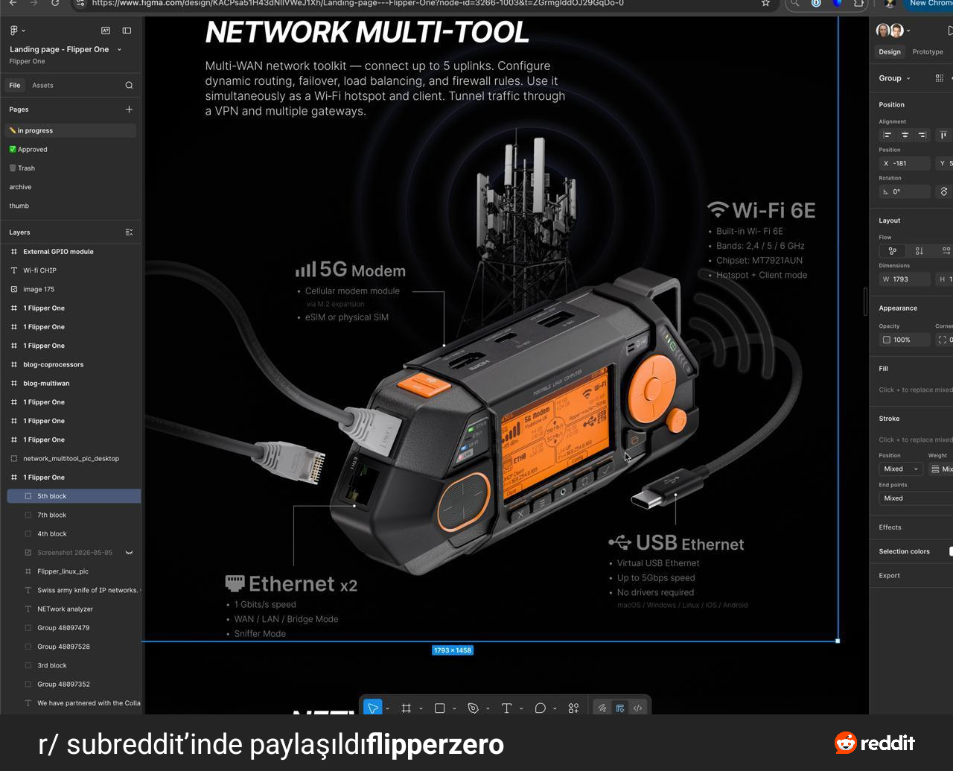The width and height of the screenshot is (953, 771).
Task: Expand the file name dropdown chevron
Action: (119, 49)
